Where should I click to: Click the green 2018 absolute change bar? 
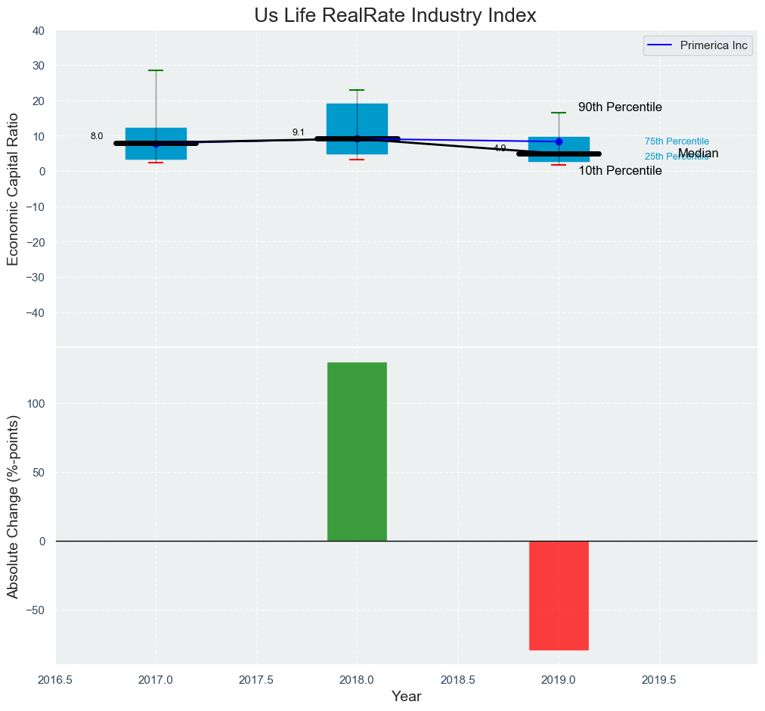[357, 452]
